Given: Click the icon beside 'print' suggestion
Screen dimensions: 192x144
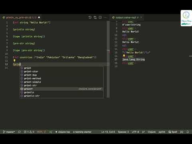Looking at the screenshot, I should [x=22, y=68].
